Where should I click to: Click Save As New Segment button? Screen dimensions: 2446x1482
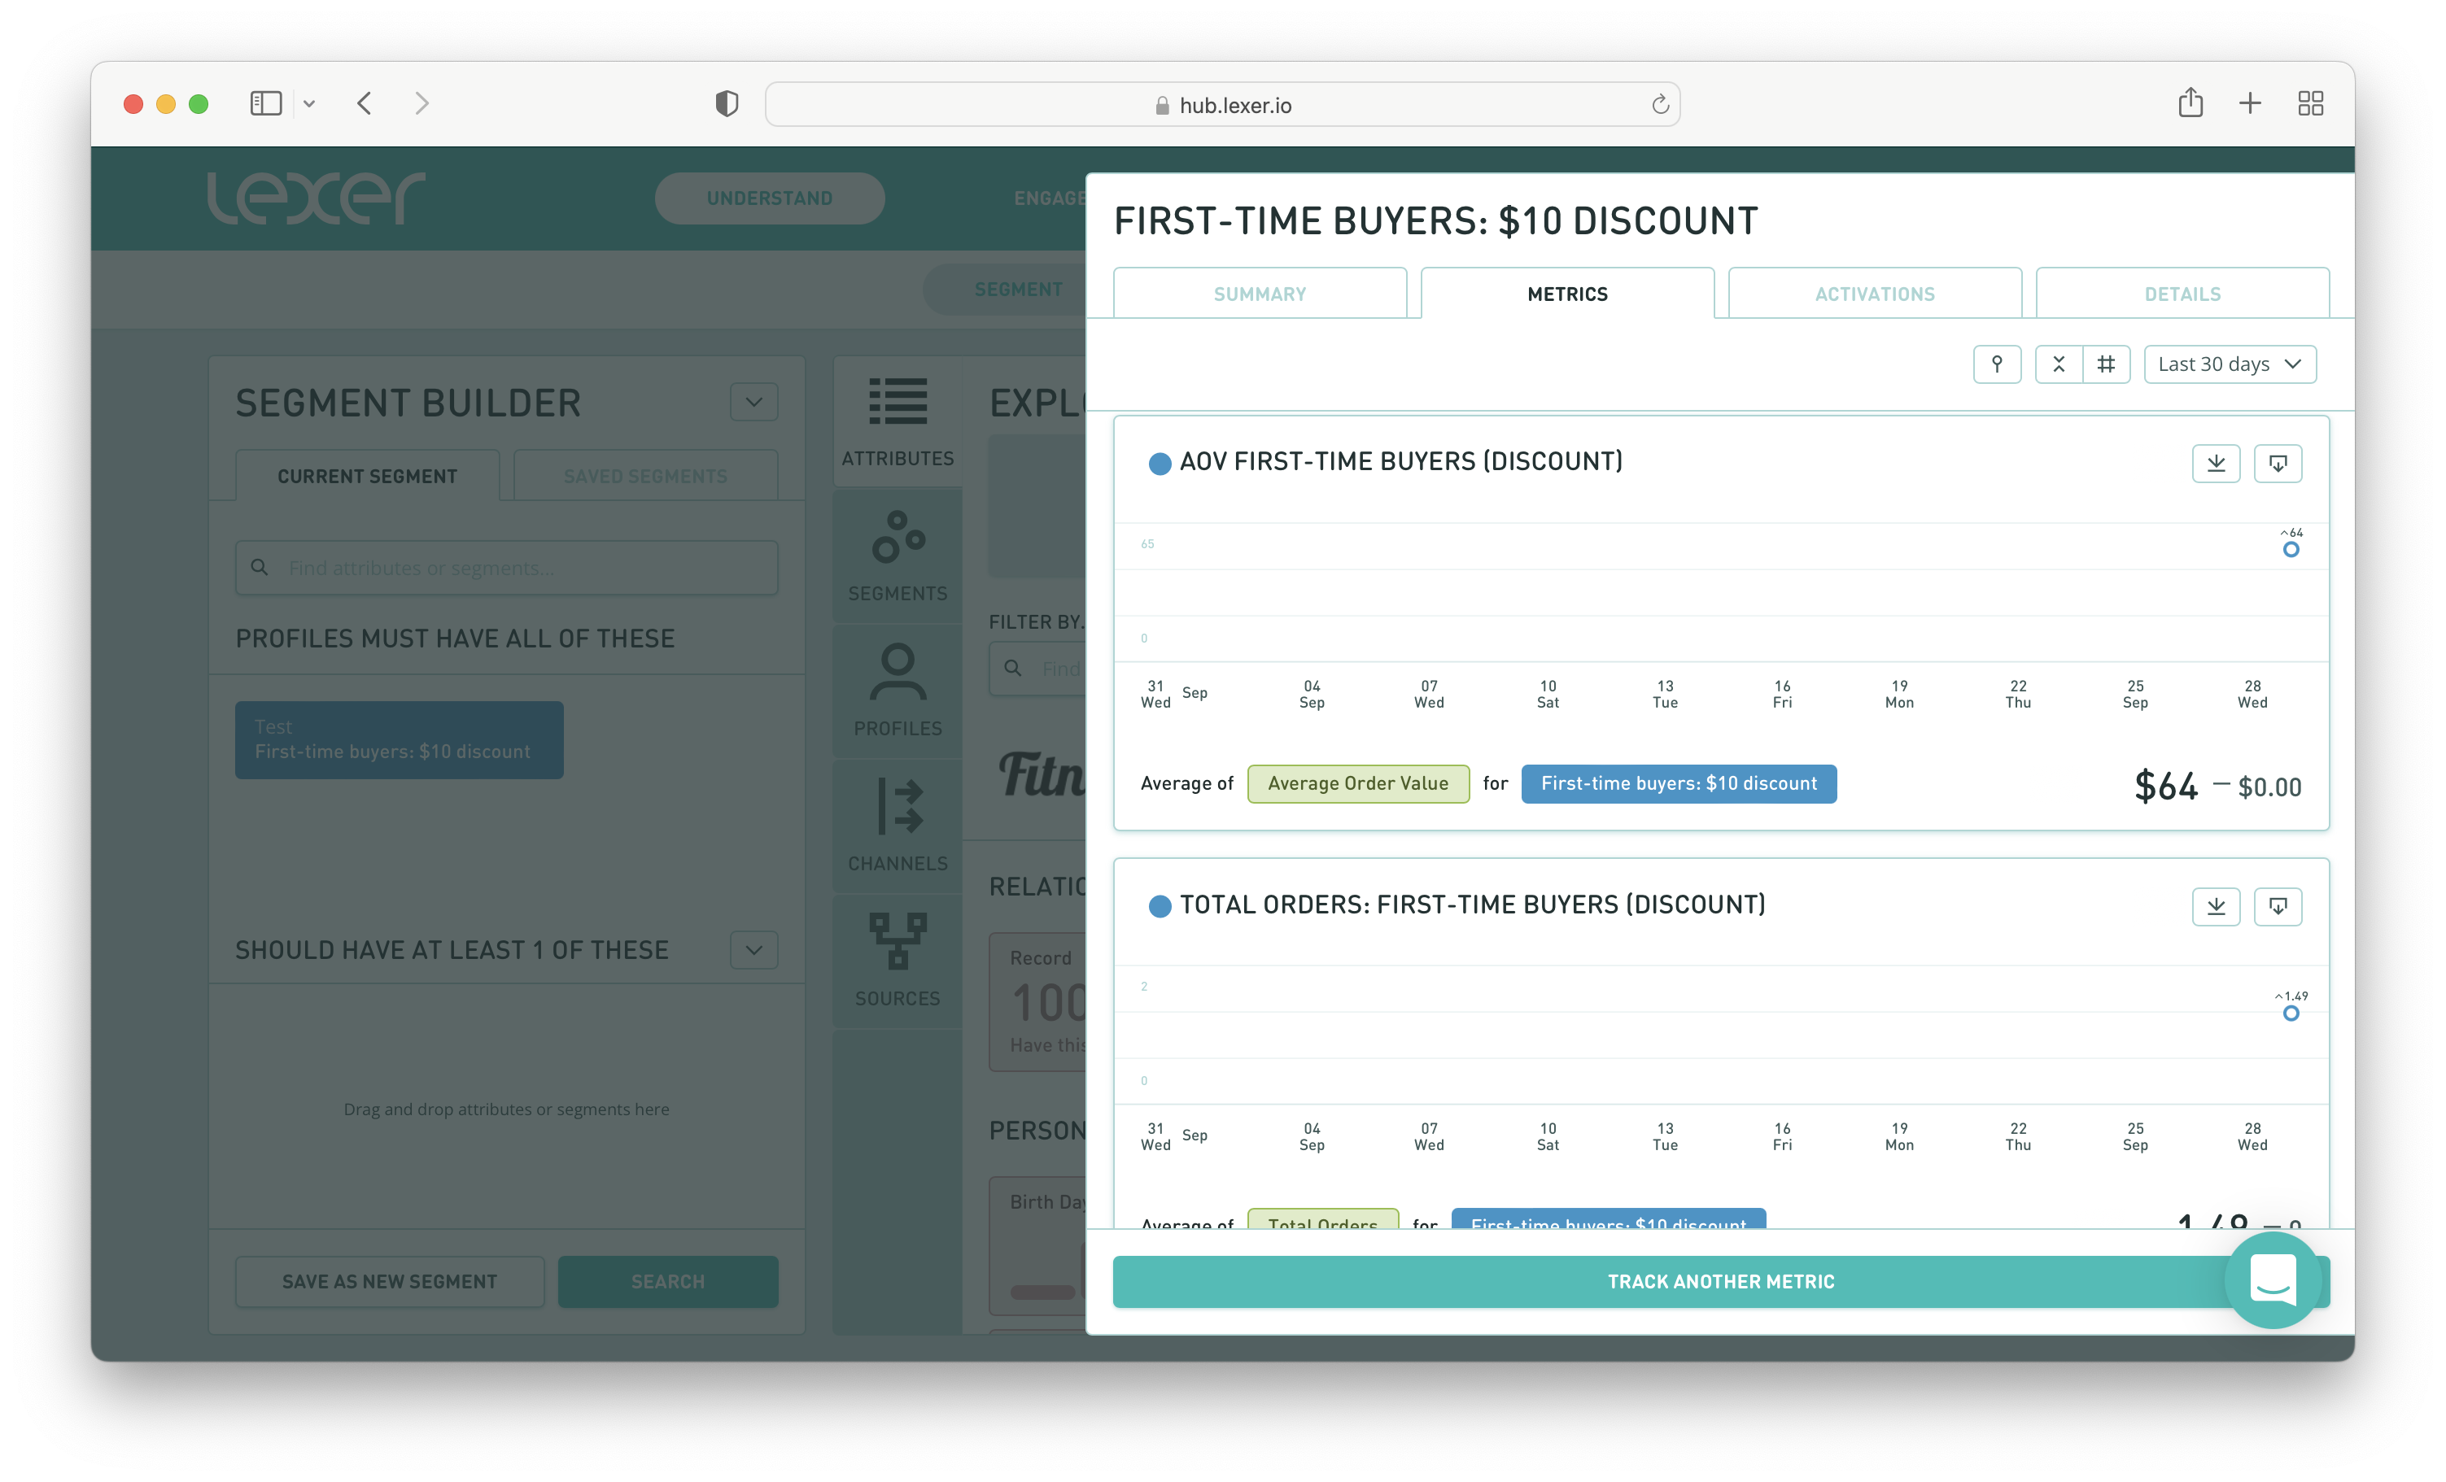pyautogui.click(x=389, y=1281)
